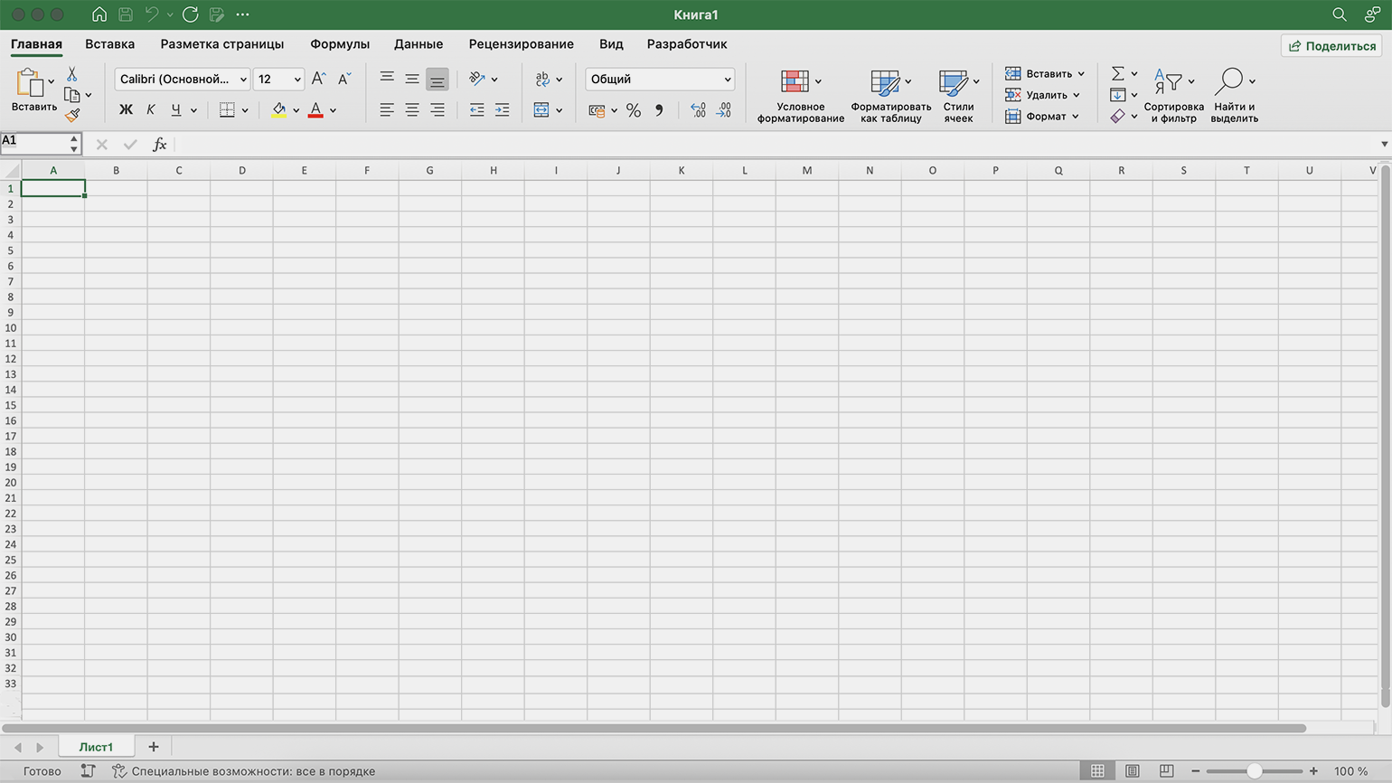Open the Формулы ribbon tab

click(340, 44)
